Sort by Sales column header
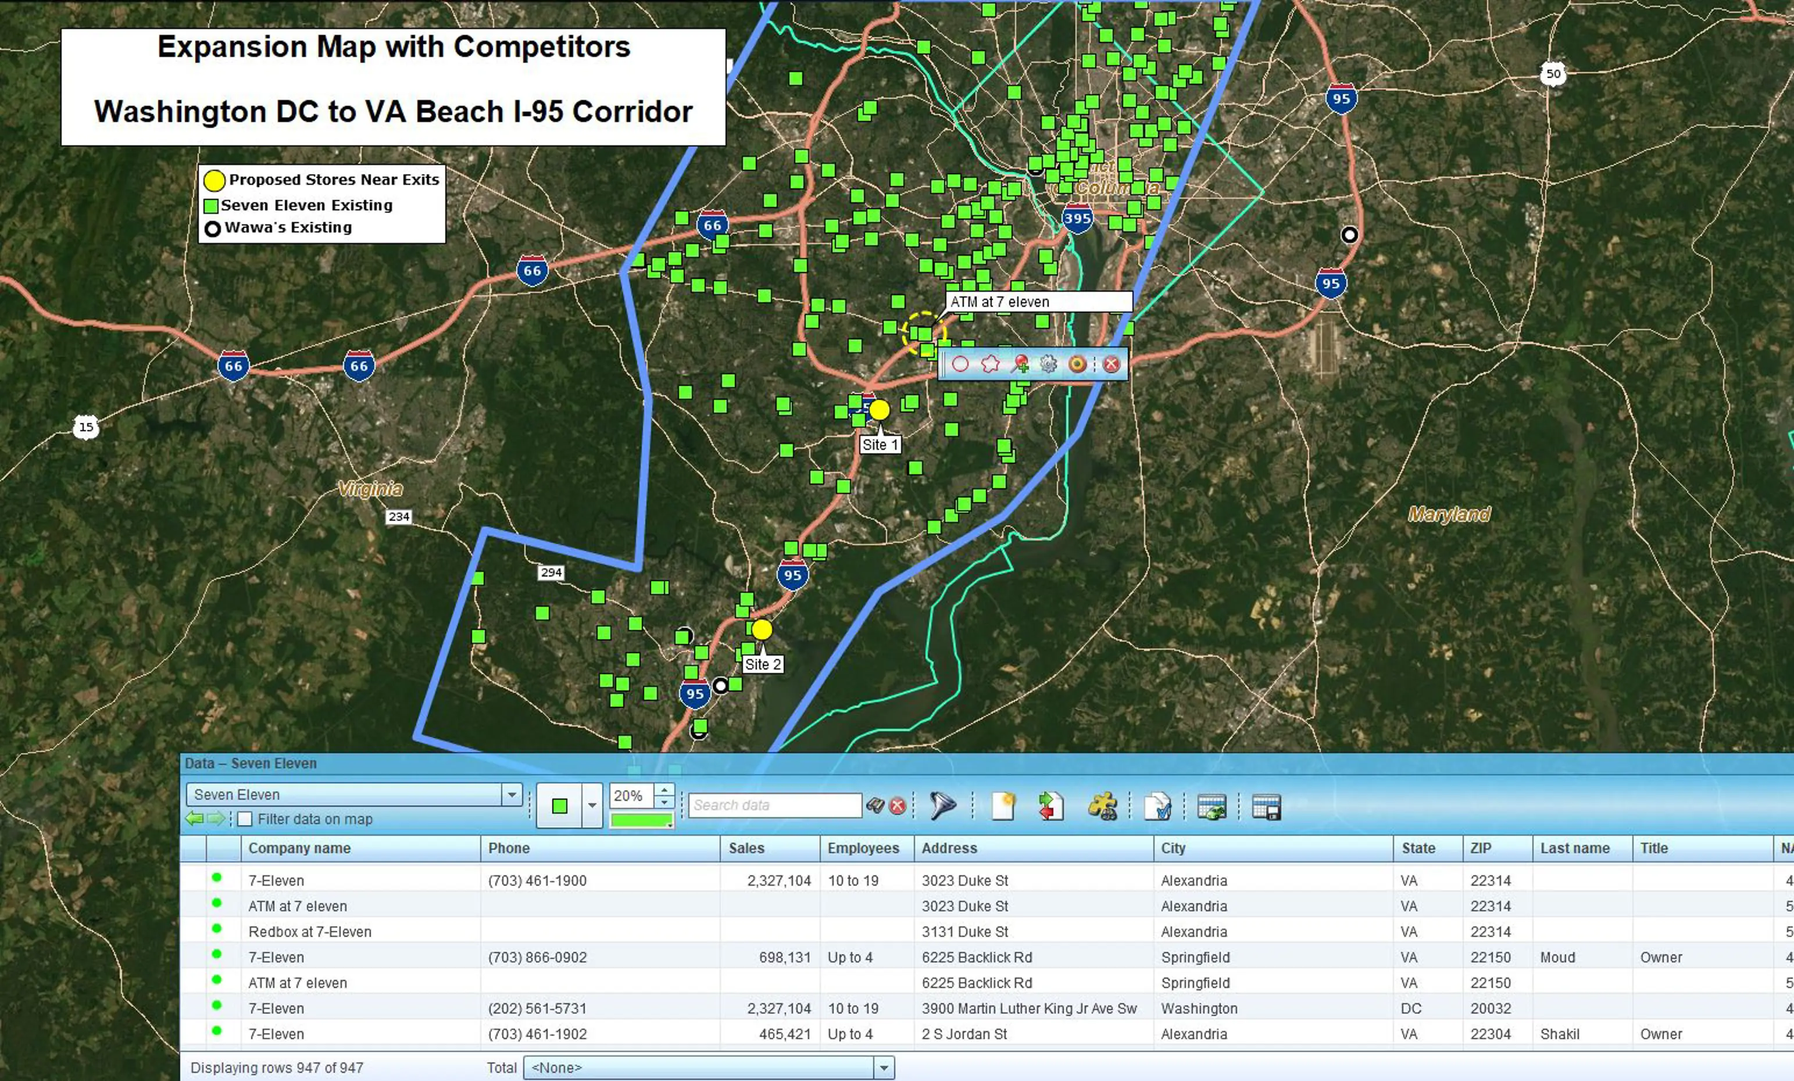This screenshot has height=1081, width=1794. [770, 848]
